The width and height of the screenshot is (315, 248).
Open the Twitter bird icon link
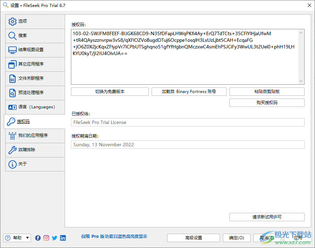55,238
